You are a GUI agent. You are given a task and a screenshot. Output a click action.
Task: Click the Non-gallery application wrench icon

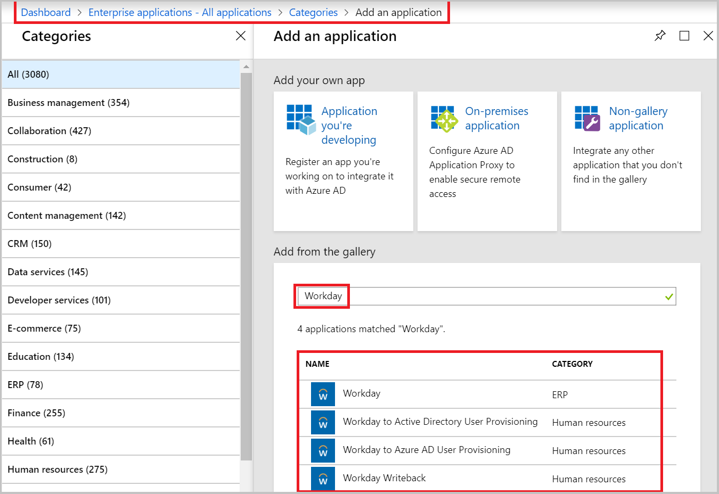click(588, 118)
